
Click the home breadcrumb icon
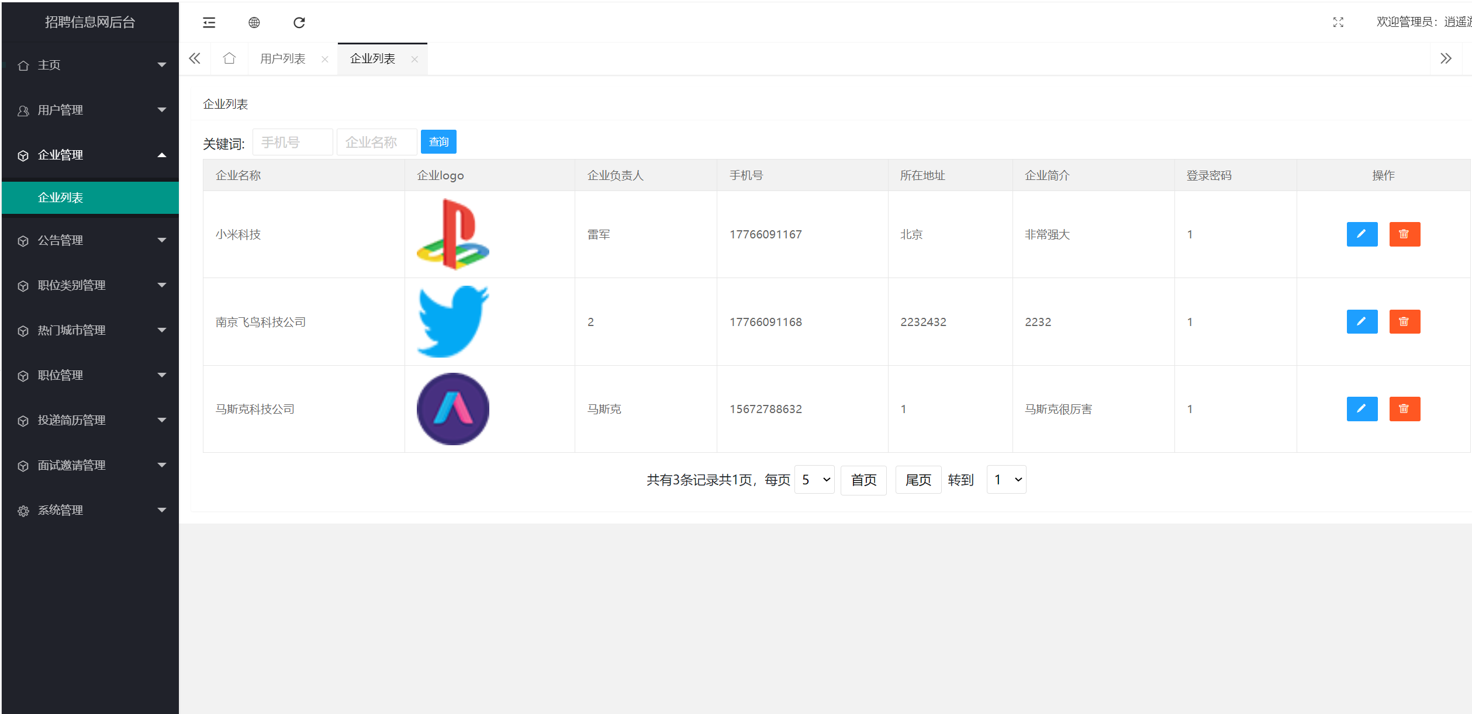tap(229, 58)
